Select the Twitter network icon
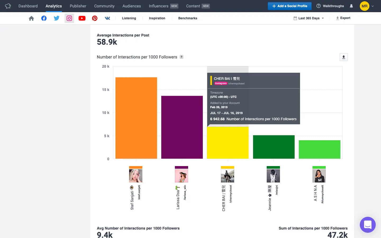This screenshot has width=381, height=238. tap(57, 18)
